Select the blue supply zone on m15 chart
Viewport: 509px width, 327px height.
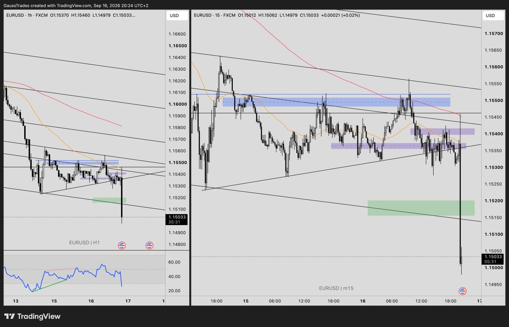click(336, 102)
